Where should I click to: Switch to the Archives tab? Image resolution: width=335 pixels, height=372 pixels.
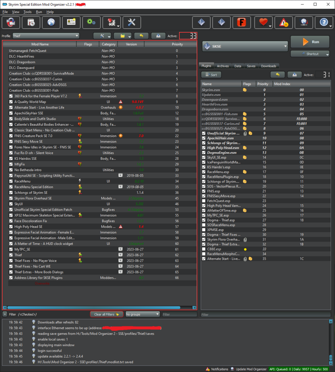coord(223,66)
